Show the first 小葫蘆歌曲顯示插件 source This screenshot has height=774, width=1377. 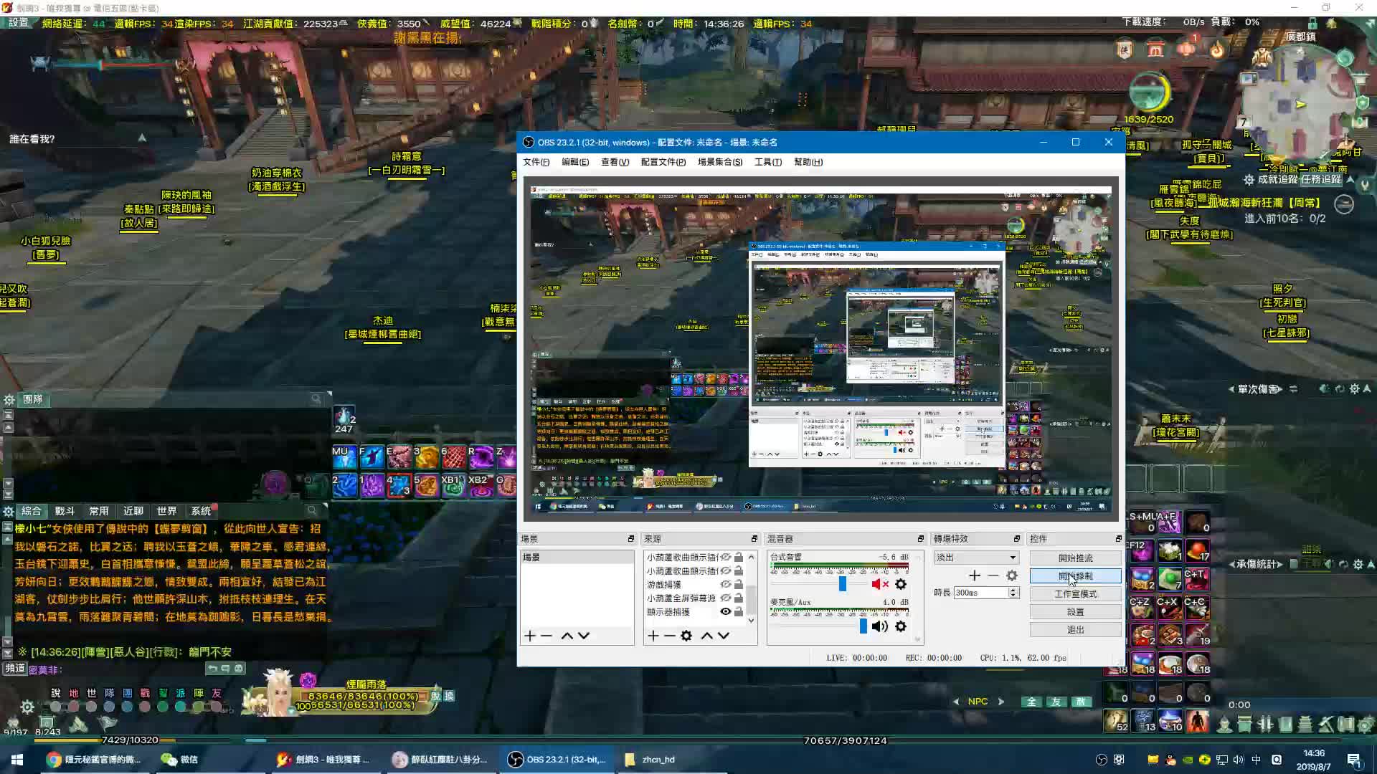click(x=726, y=557)
